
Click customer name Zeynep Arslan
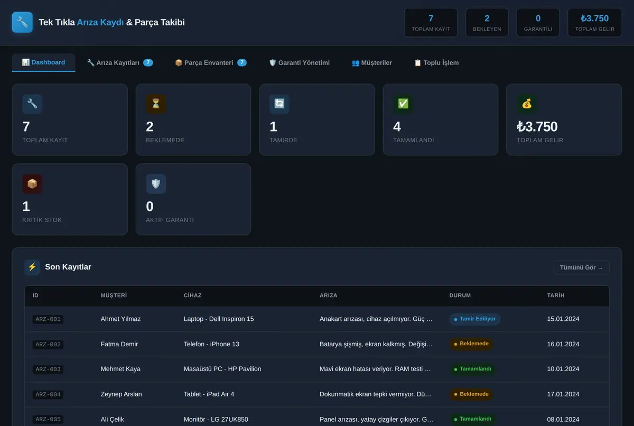point(122,394)
